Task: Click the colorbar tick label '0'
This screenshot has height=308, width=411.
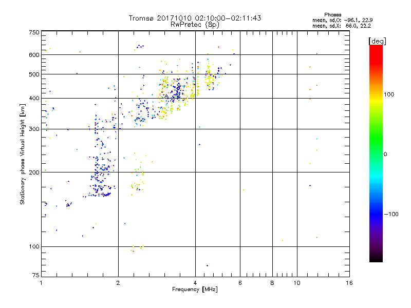Action: 385,154
